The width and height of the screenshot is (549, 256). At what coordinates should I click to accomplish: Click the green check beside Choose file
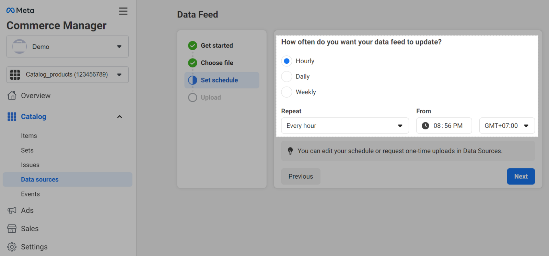click(193, 63)
